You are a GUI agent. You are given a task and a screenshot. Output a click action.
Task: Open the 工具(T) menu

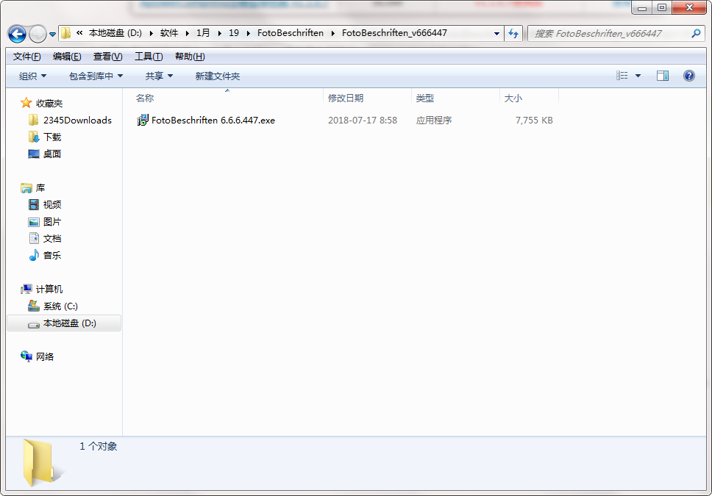click(x=149, y=57)
